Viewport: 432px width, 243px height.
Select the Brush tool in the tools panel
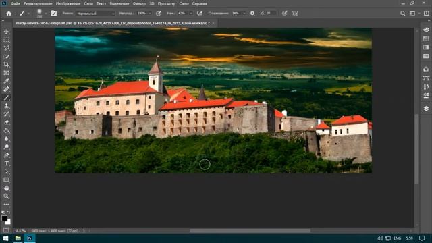click(6, 97)
